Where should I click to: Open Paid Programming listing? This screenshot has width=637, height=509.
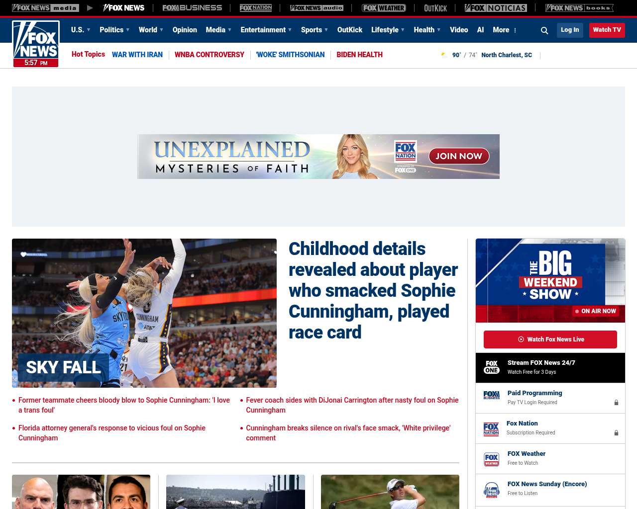click(x=550, y=398)
